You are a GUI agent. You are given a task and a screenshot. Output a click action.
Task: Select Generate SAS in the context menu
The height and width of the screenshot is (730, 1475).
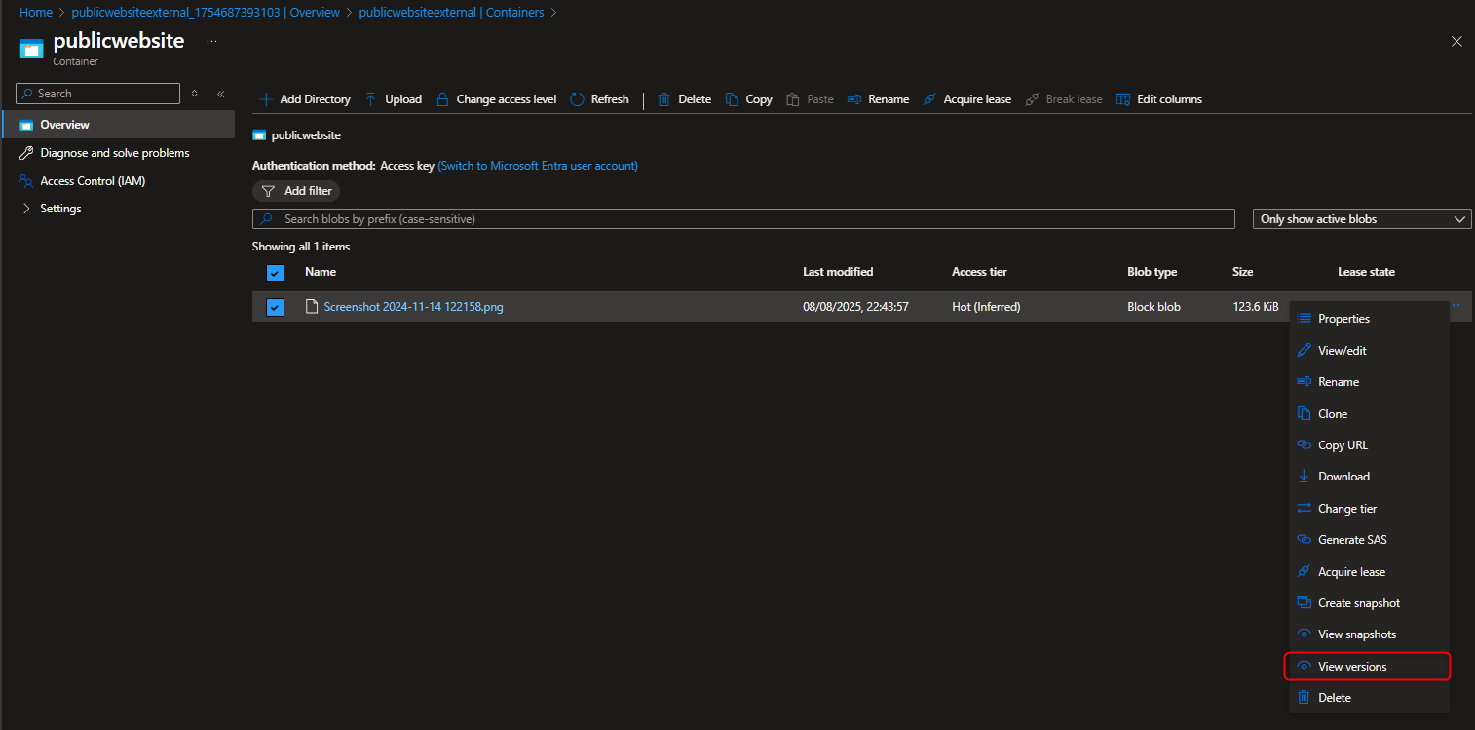(1351, 539)
